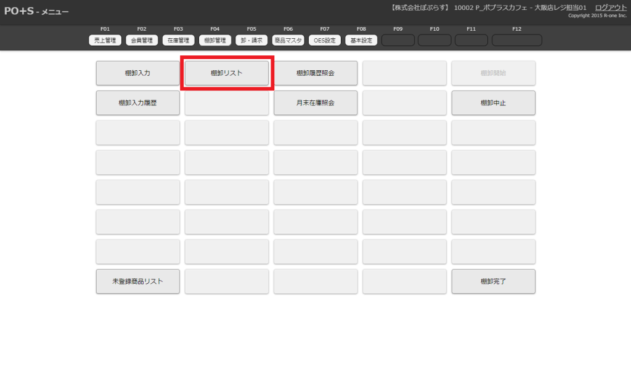Click the empty F09 function button

point(397,41)
